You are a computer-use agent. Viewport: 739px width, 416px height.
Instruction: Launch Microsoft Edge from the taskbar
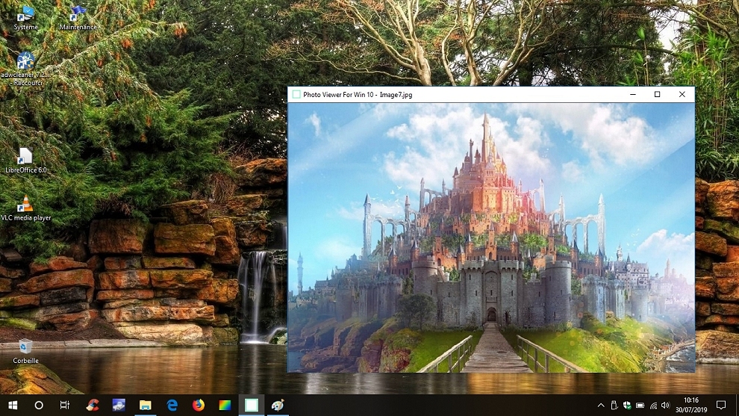pyautogui.click(x=172, y=405)
